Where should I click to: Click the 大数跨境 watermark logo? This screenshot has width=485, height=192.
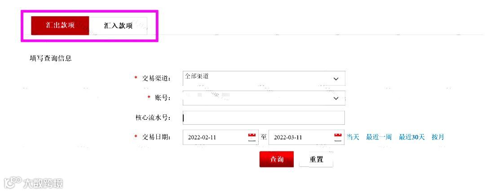[34, 183]
